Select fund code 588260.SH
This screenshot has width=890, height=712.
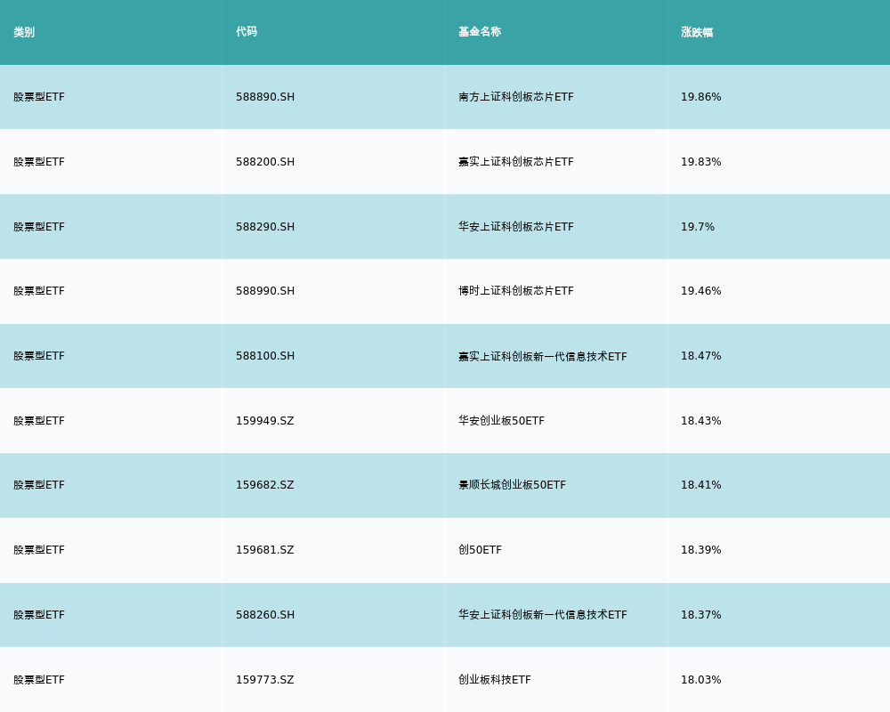[x=265, y=615]
